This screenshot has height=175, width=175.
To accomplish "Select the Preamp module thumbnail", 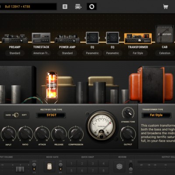I will [15, 38].
